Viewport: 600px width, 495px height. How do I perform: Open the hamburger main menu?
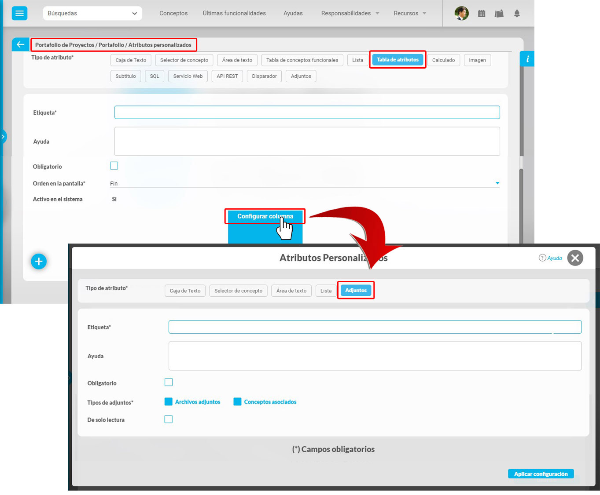19,13
